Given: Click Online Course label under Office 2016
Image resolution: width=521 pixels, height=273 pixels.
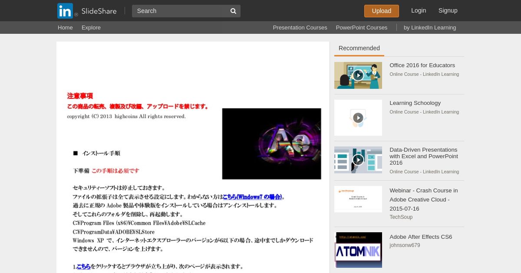Looking at the screenshot, I should [424, 74].
